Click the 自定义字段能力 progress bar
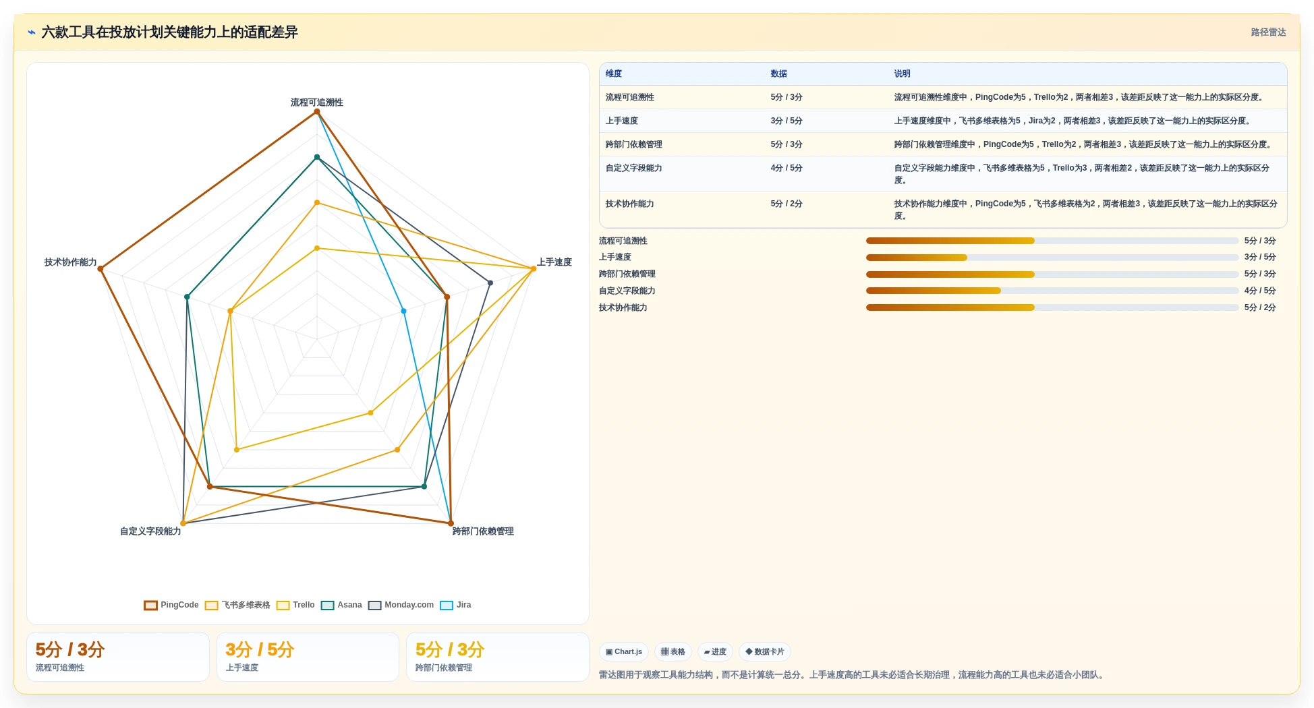 pos(1052,291)
